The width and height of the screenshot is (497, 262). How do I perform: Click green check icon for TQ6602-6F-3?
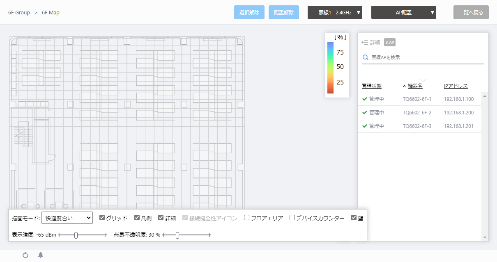tap(364, 126)
